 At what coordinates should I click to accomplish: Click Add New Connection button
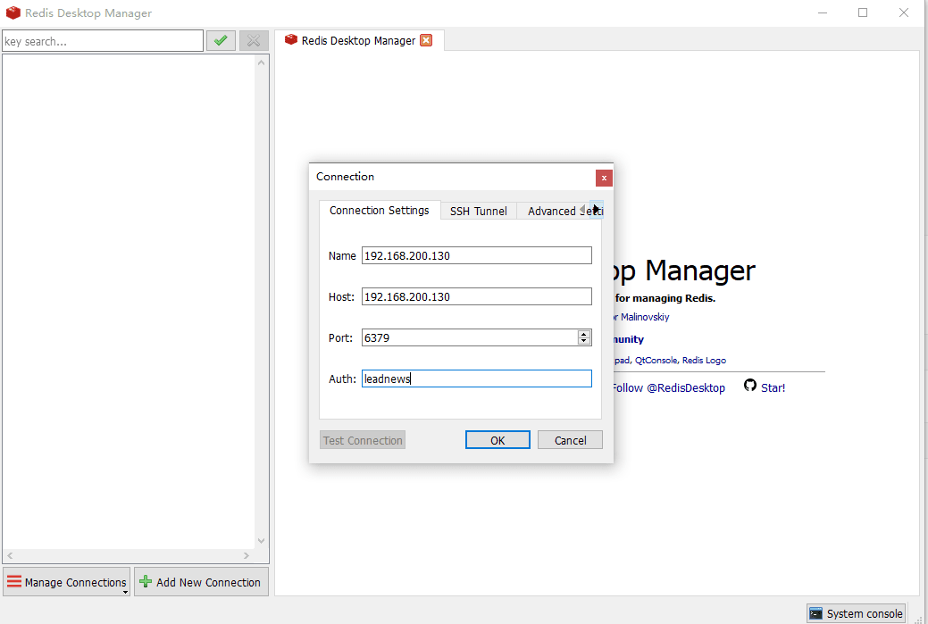(201, 582)
